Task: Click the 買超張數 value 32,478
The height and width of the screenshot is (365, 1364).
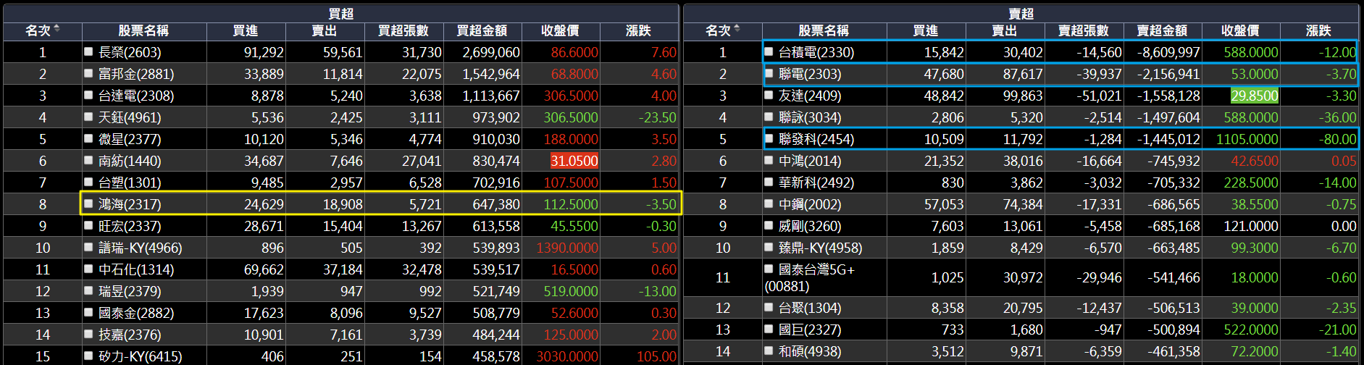Action: [x=422, y=269]
